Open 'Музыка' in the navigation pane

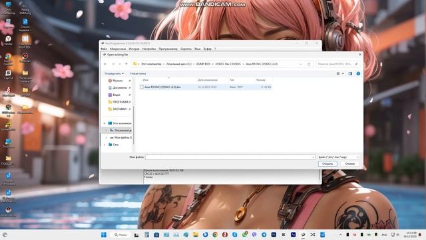[x=117, y=81]
